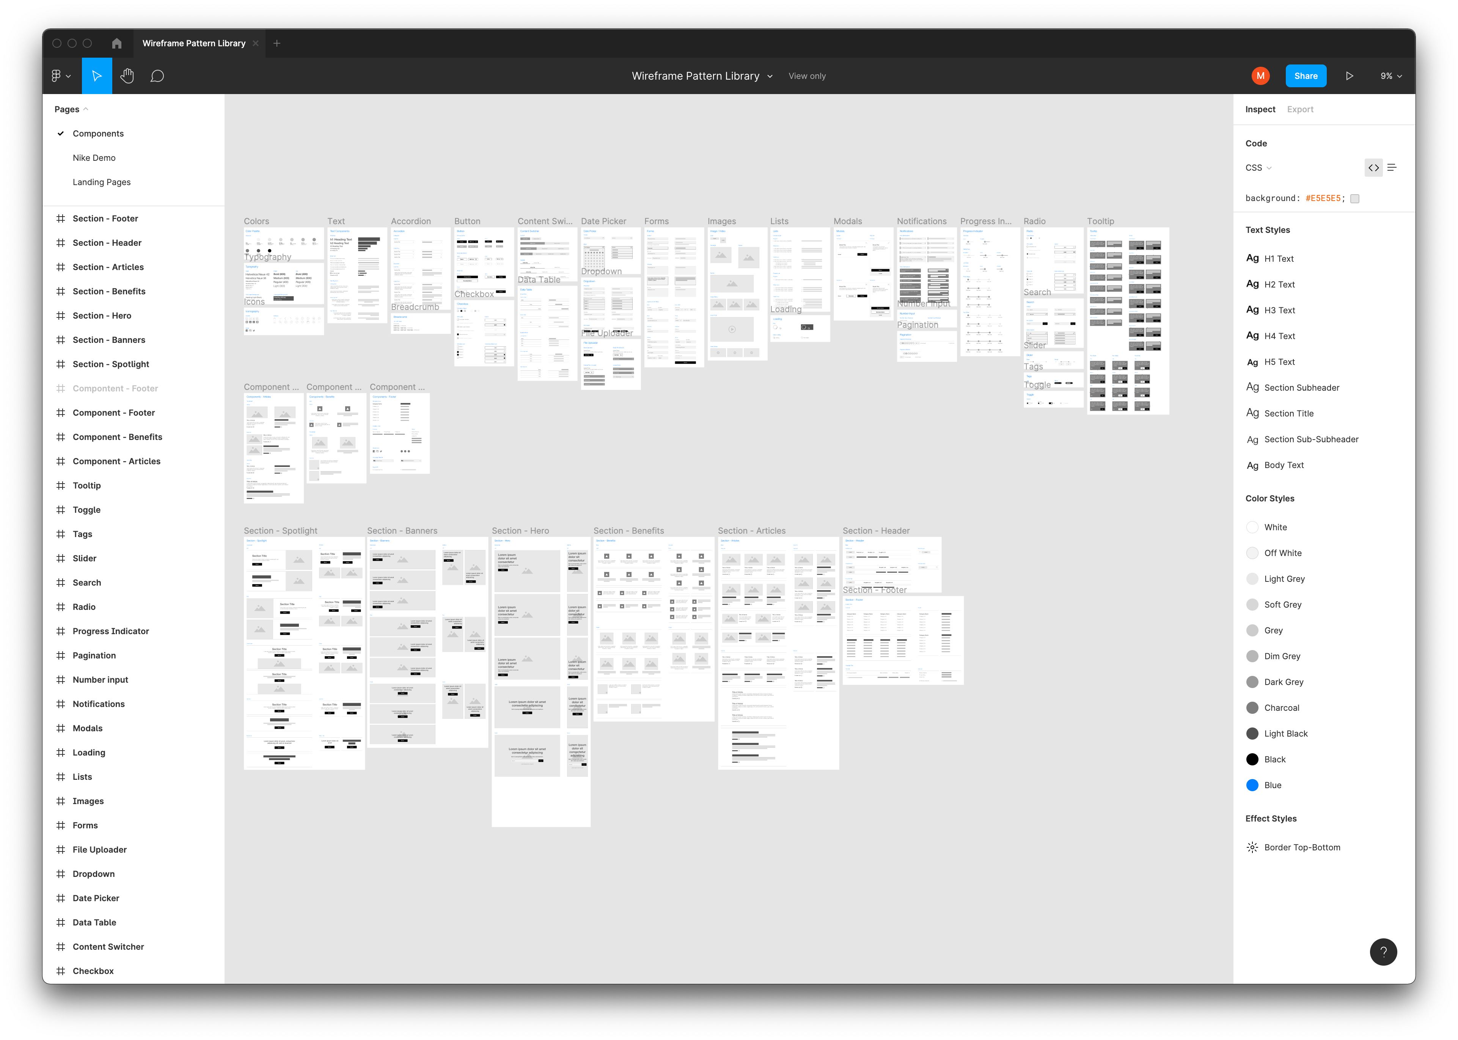Expand the CSS language dropdown
The height and width of the screenshot is (1040, 1458).
tap(1258, 168)
